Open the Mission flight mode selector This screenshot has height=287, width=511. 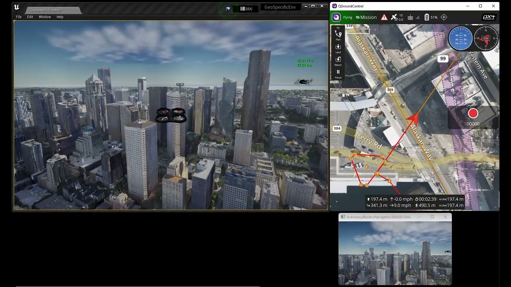pos(366,18)
